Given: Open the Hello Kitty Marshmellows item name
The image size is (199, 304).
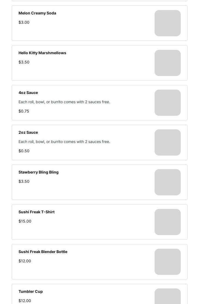Looking at the screenshot, I should click(42, 53).
